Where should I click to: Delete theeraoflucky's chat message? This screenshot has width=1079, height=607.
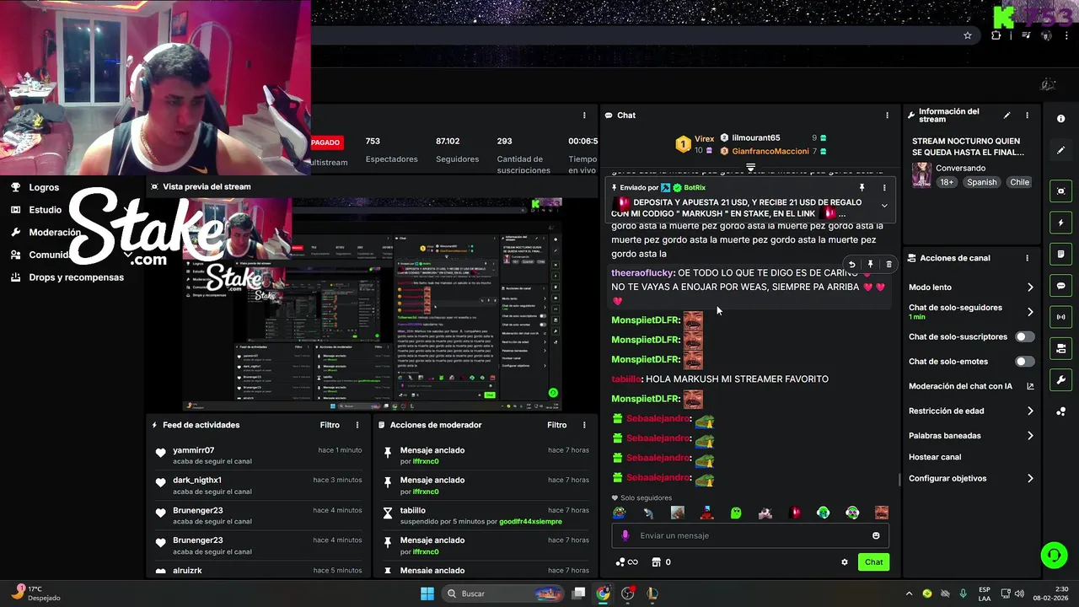pos(888,265)
